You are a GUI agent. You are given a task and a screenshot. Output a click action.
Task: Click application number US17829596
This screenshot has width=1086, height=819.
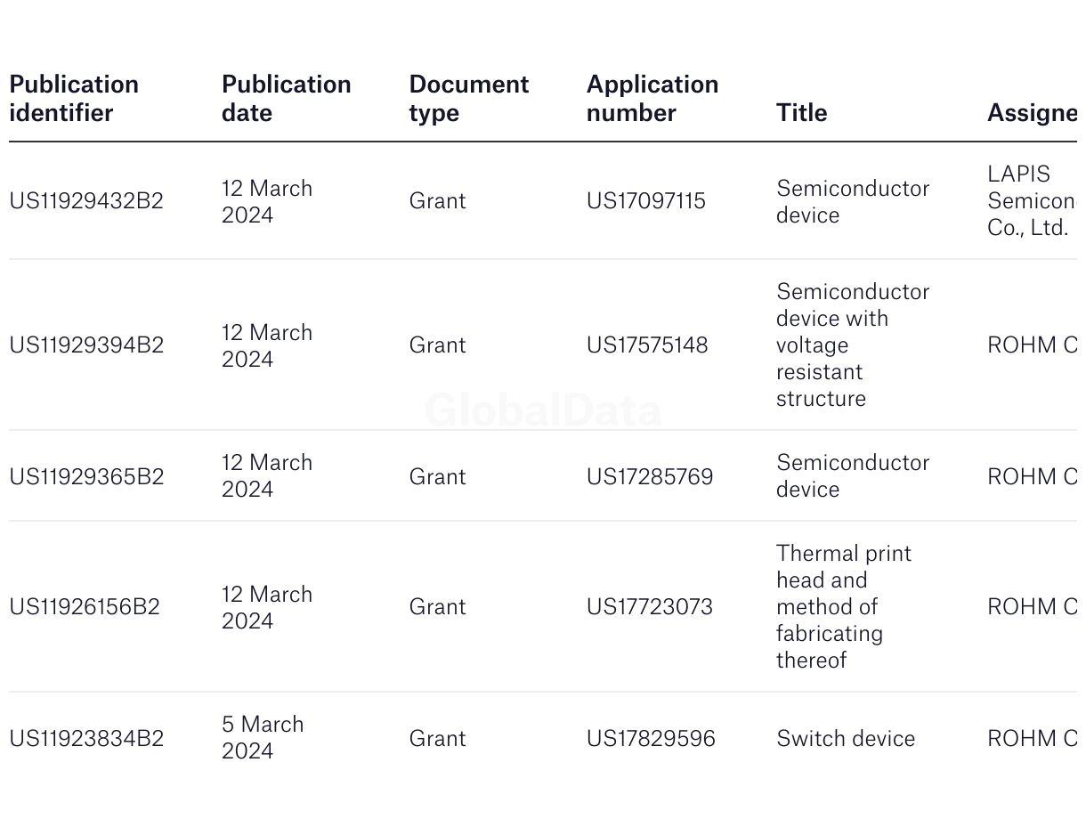[x=651, y=739]
